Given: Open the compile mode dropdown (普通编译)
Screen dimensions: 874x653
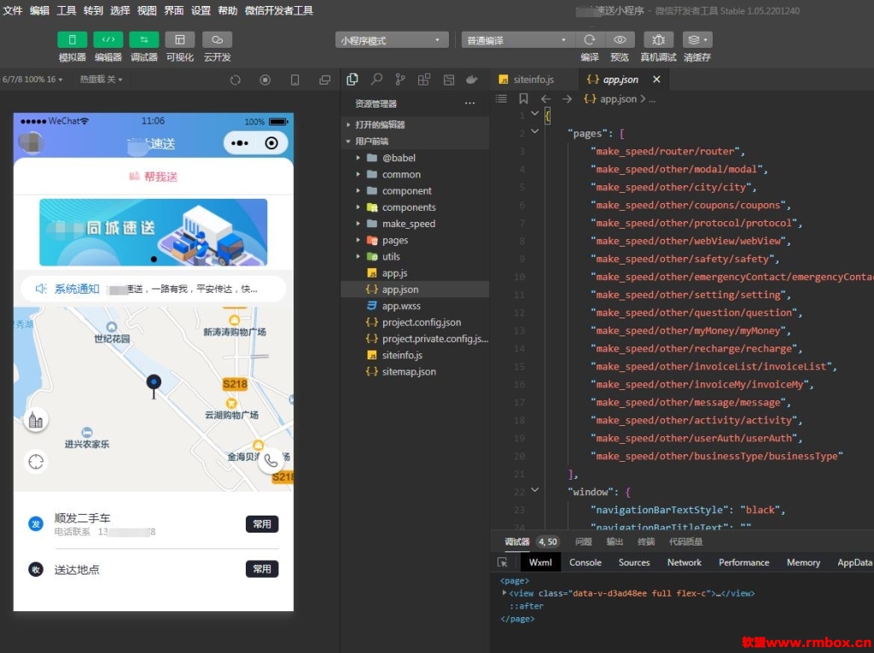Looking at the screenshot, I should (x=516, y=40).
